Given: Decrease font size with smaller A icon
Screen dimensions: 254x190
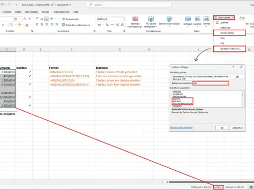Looking at the screenshot, I should click(30, 19).
